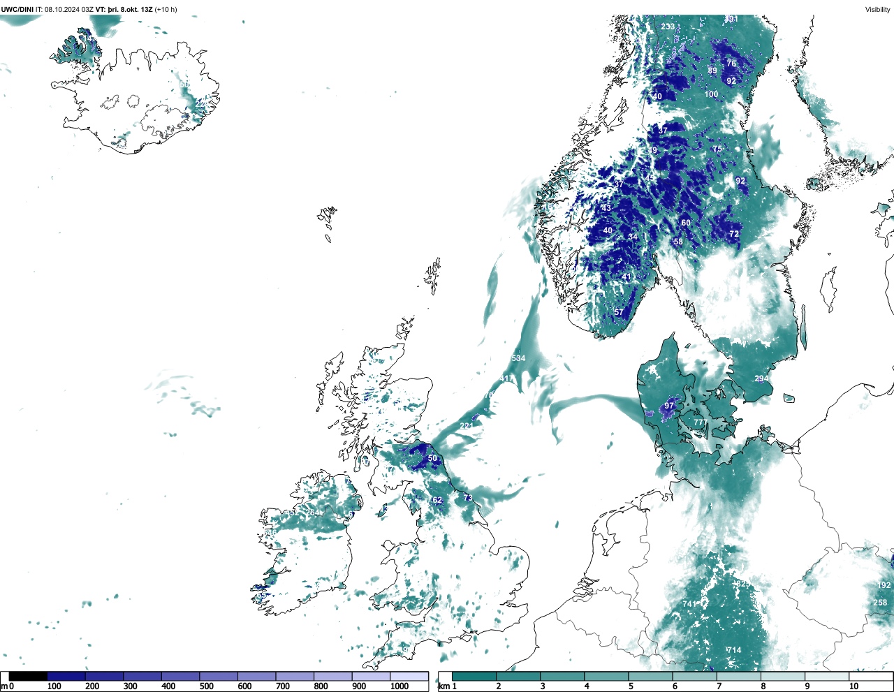Select the 300–400 m blue legend swatch
Image resolution: width=894 pixels, height=692 pixels.
(x=142, y=676)
